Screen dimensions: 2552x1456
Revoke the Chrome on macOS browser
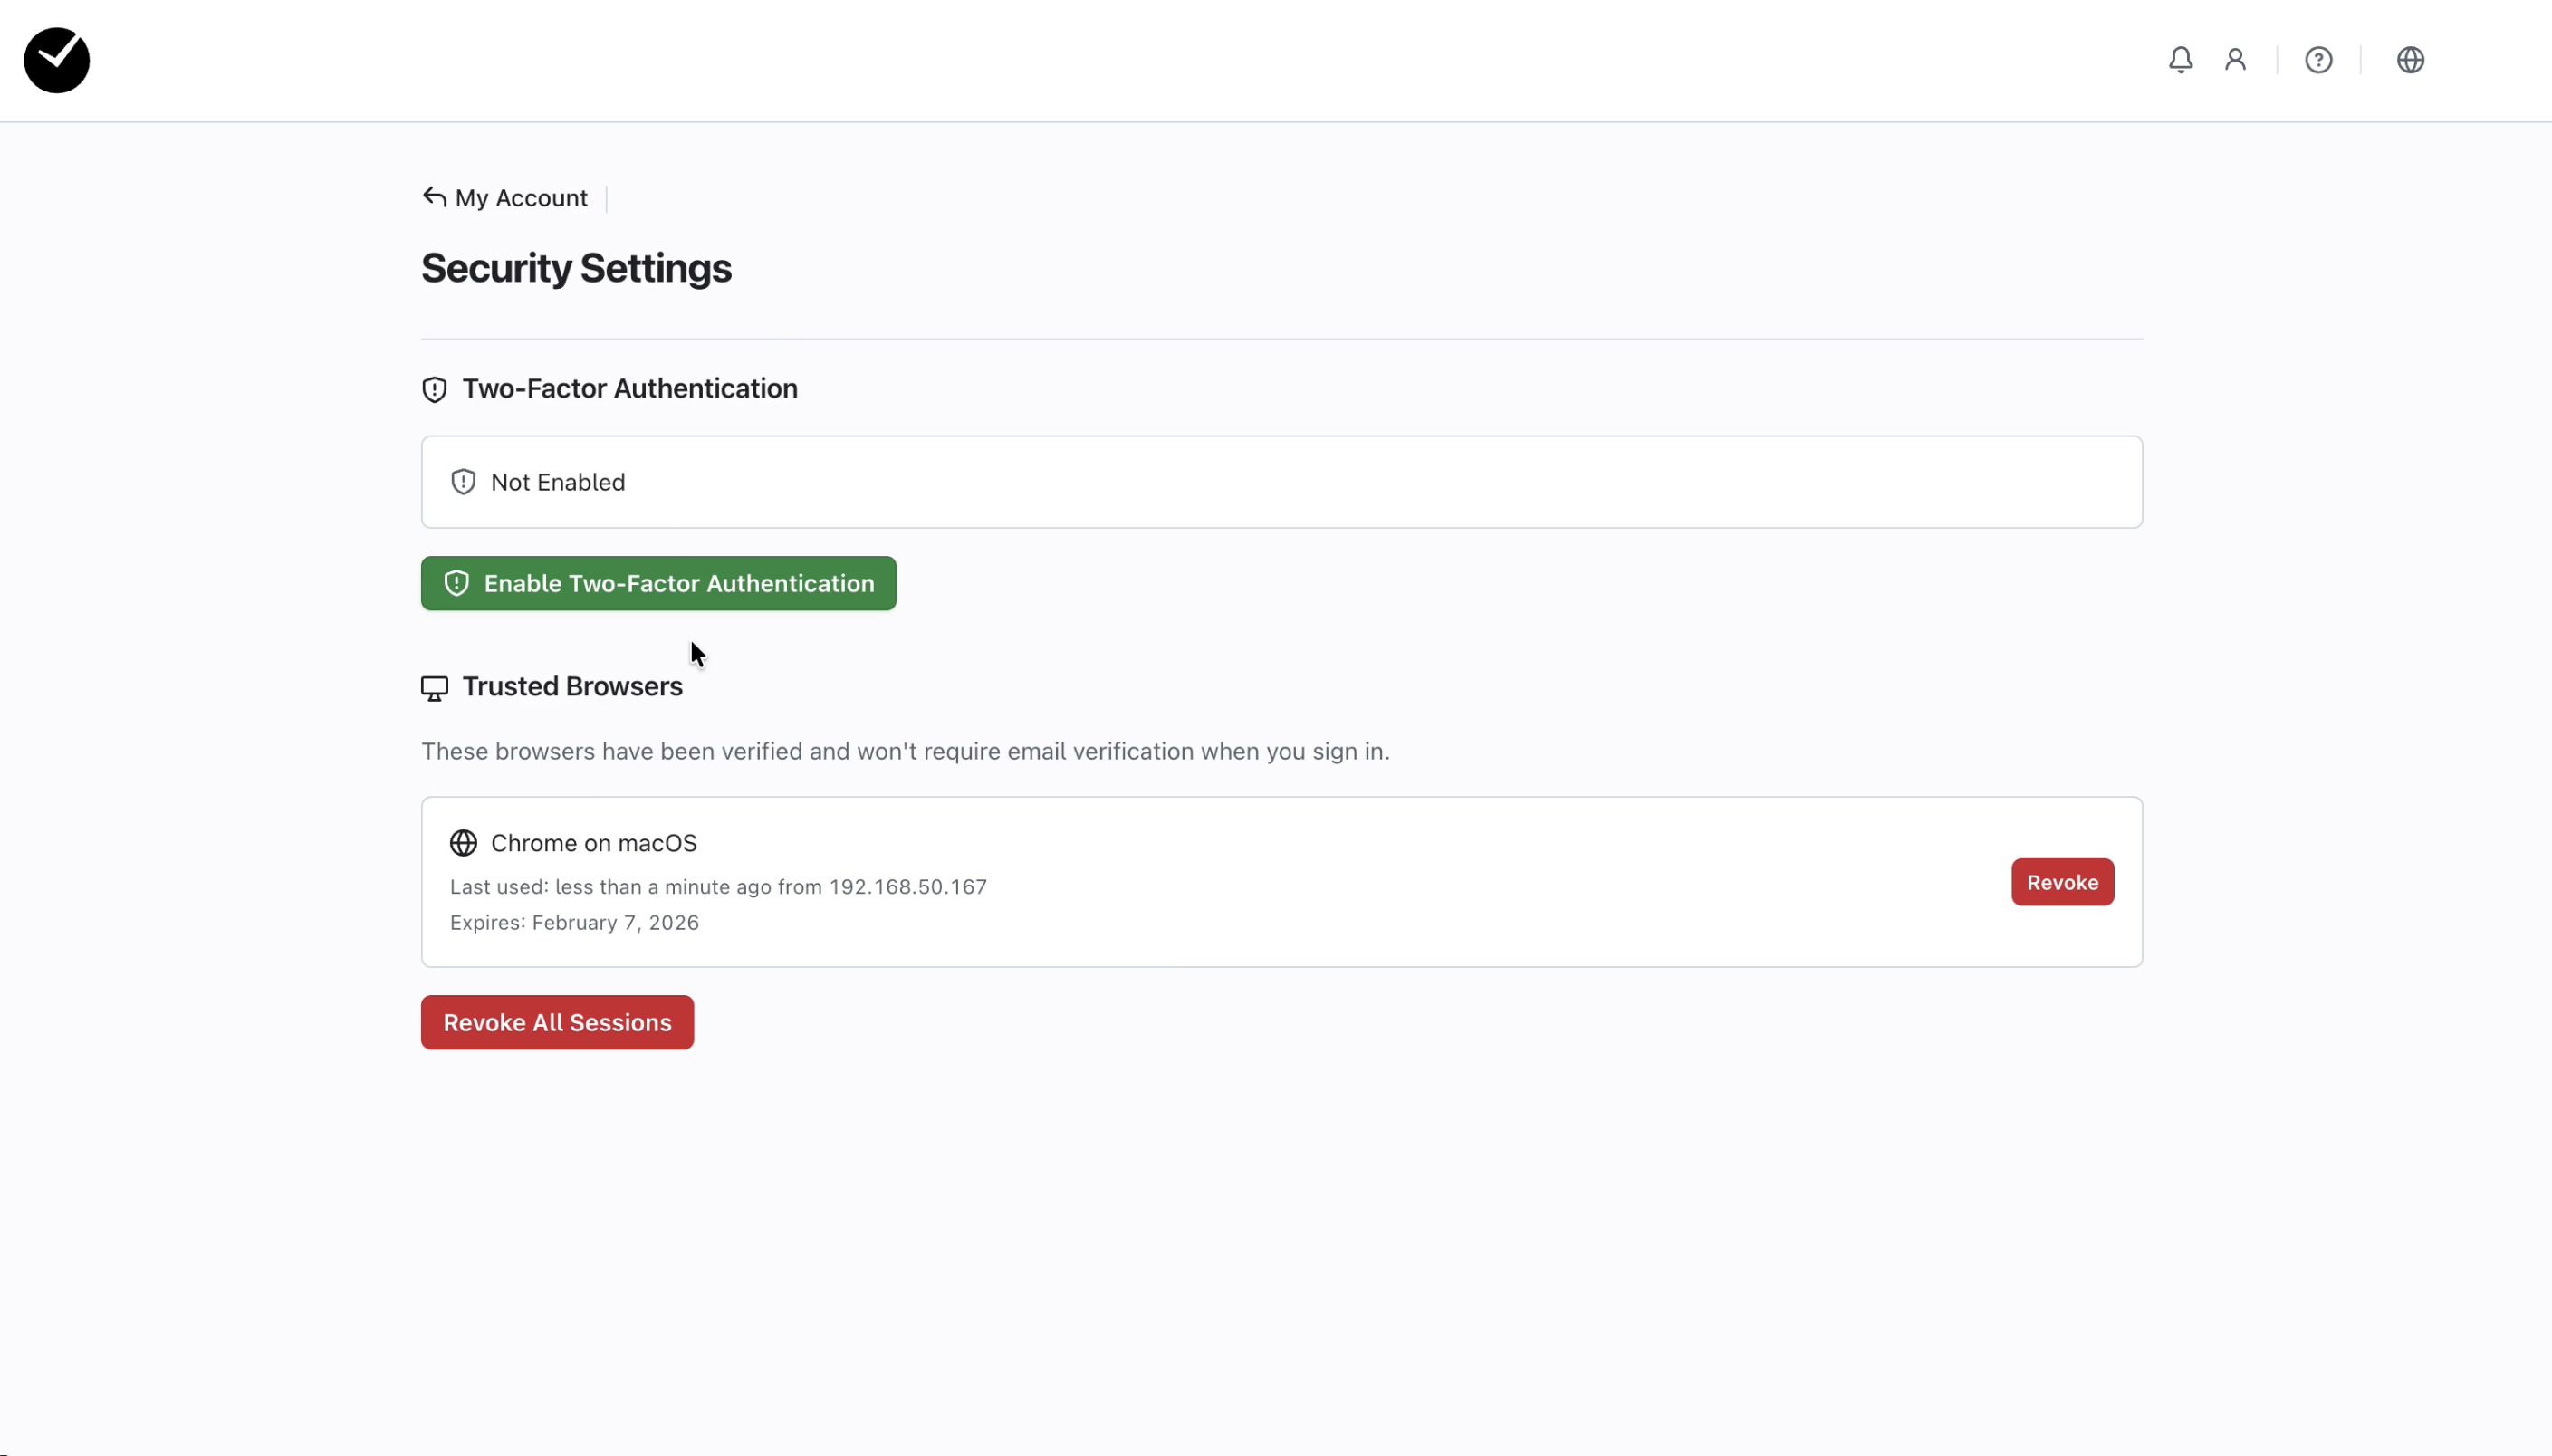tap(2061, 882)
